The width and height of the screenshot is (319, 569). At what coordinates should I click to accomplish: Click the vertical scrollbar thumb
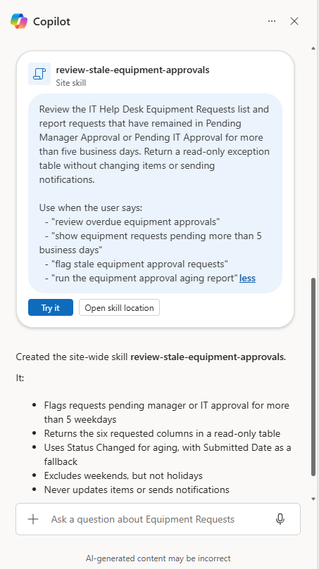pyautogui.click(x=313, y=377)
